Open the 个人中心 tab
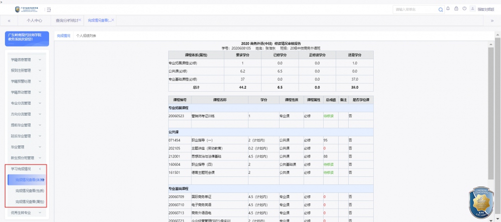The width and height of the screenshot is (501, 222). coord(35,21)
